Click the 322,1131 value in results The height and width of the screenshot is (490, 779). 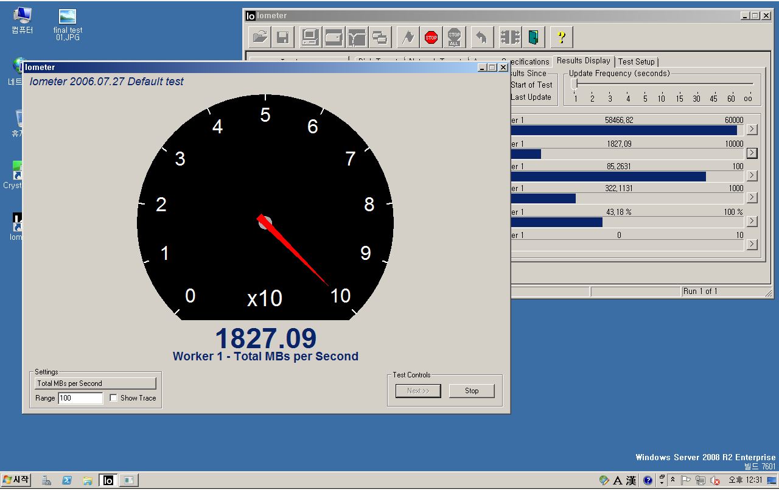[x=619, y=189]
